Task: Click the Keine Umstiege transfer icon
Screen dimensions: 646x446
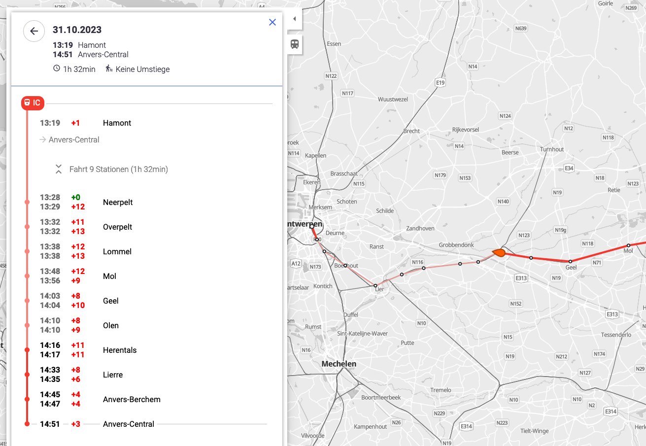Action: (x=109, y=69)
